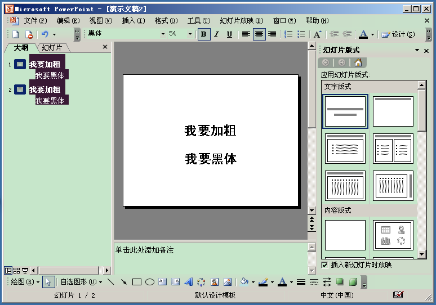Align text right

point(272,34)
